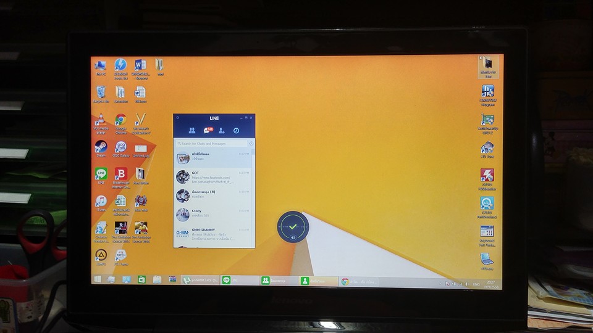Select the TechPowerUp GPU-Z shortcut
593x333 pixels.
(x=487, y=124)
